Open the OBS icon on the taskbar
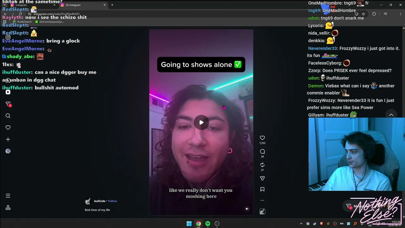 click(217, 224)
